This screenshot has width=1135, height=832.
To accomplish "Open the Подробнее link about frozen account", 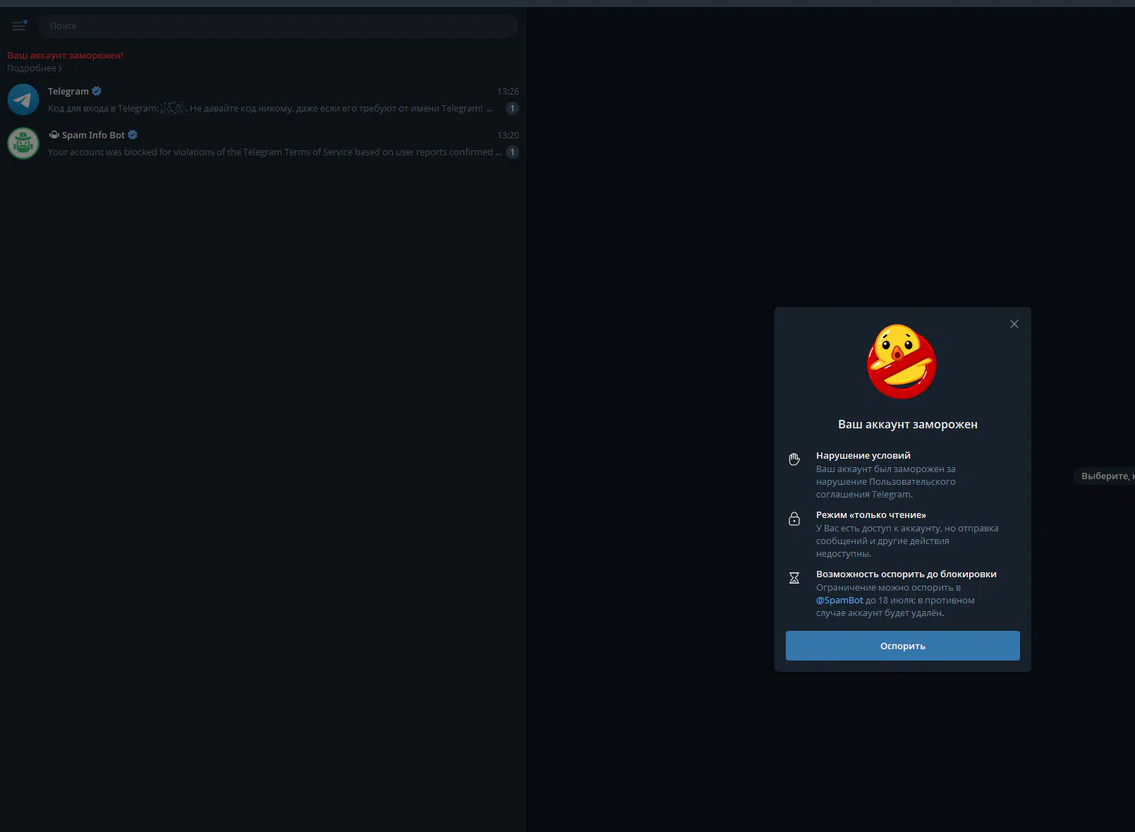I will tap(35, 68).
